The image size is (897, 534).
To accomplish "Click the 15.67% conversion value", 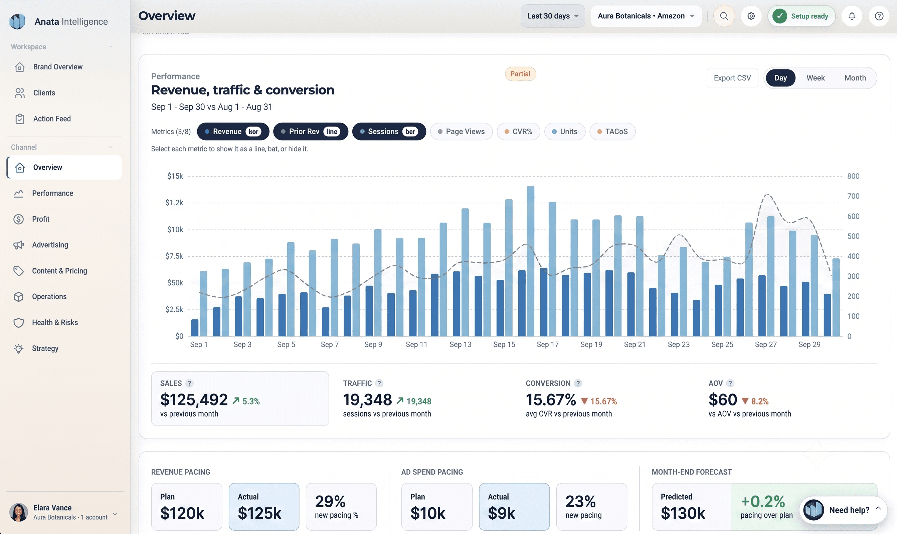I will (x=551, y=399).
